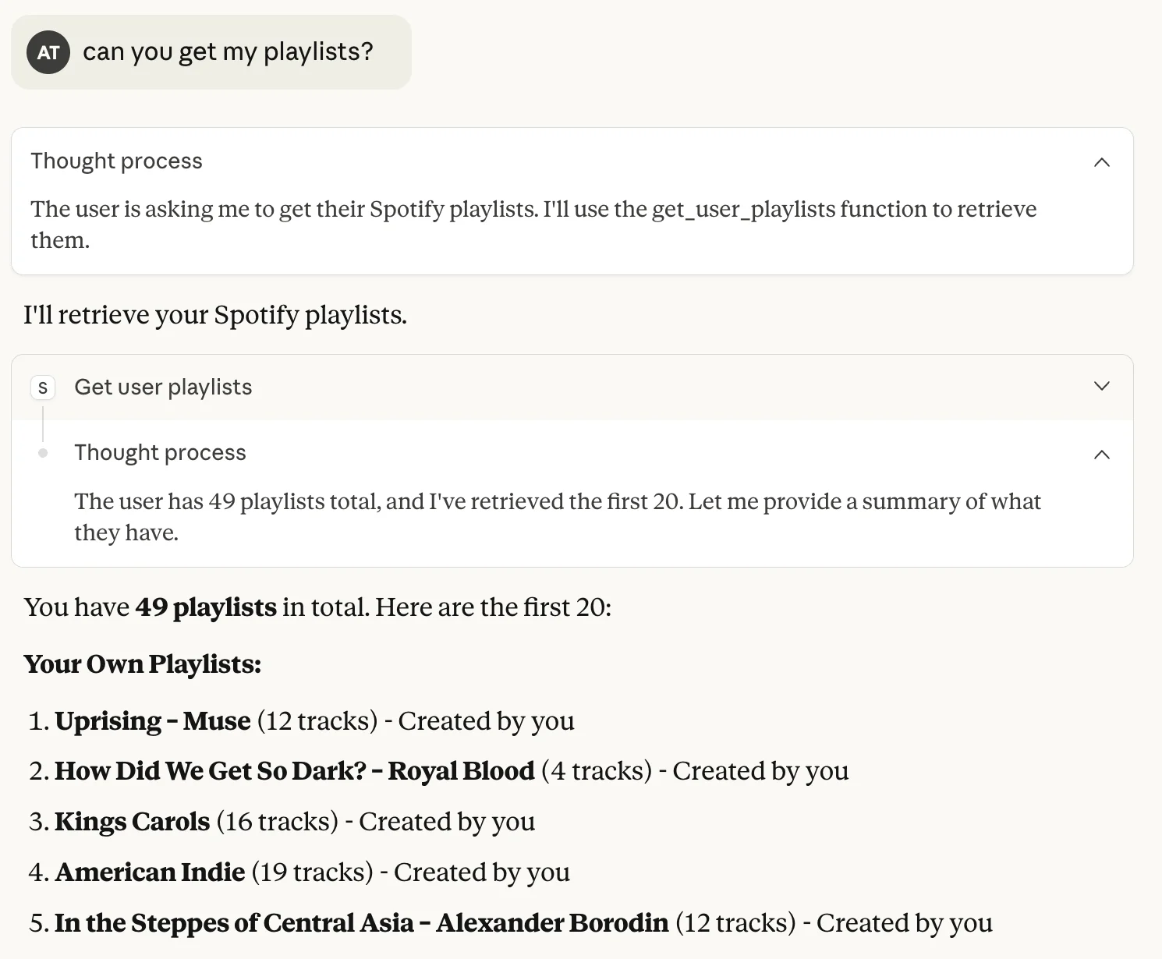Open the Get user playlists tool call label
1162x959 pixels.
[163, 387]
